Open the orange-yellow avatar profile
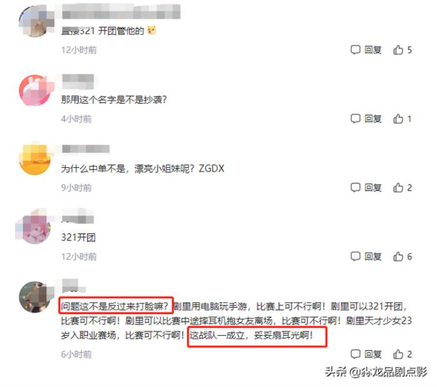437x387 pixels. point(35,159)
